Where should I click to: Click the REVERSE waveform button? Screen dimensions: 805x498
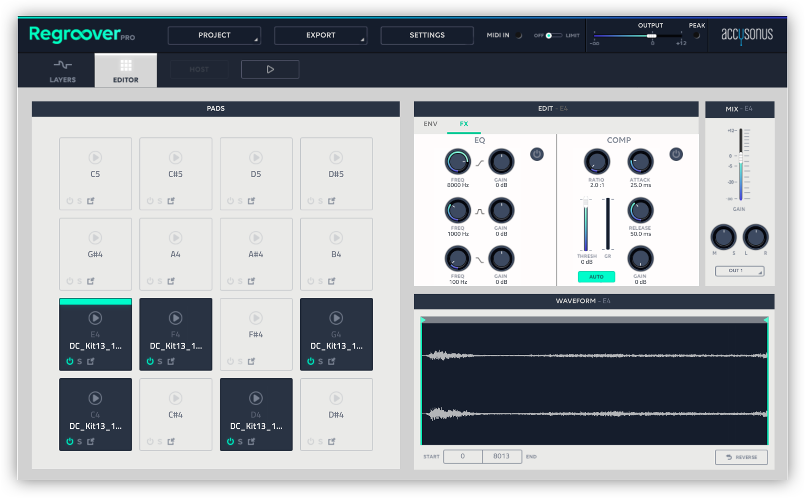pyautogui.click(x=741, y=457)
